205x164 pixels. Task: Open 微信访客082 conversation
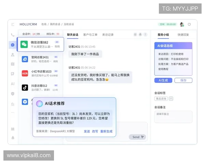coord(40,44)
